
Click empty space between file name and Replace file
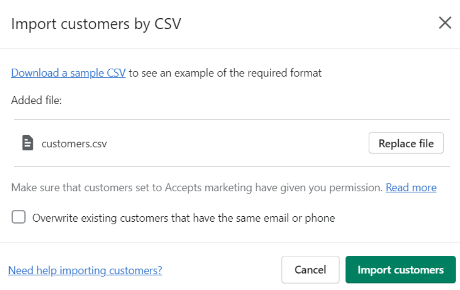pos(238,143)
